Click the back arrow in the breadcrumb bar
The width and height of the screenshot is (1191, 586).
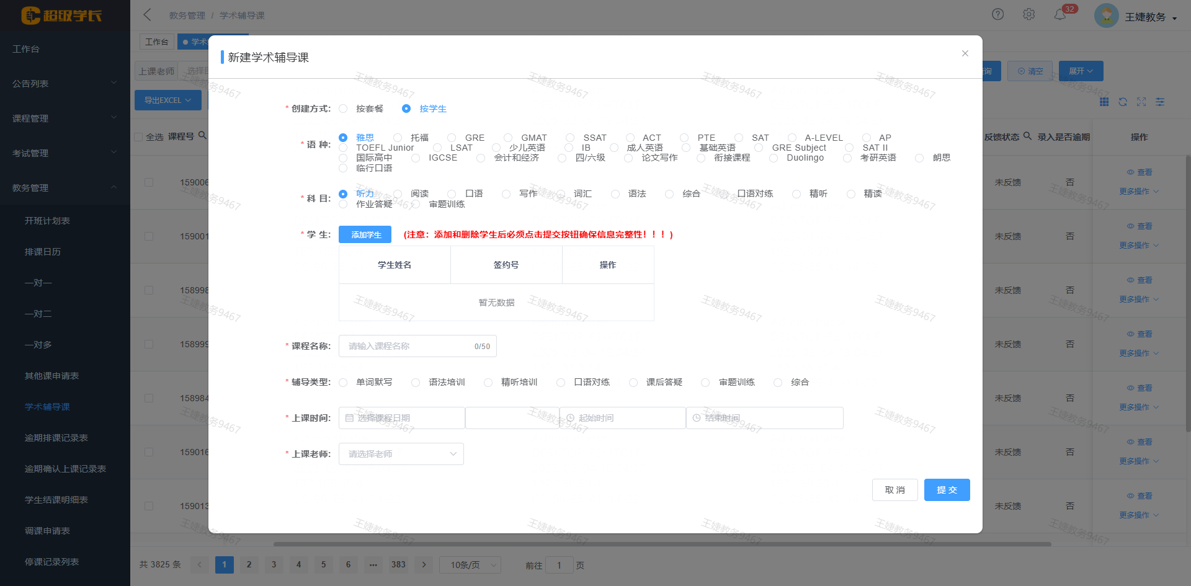(147, 15)
